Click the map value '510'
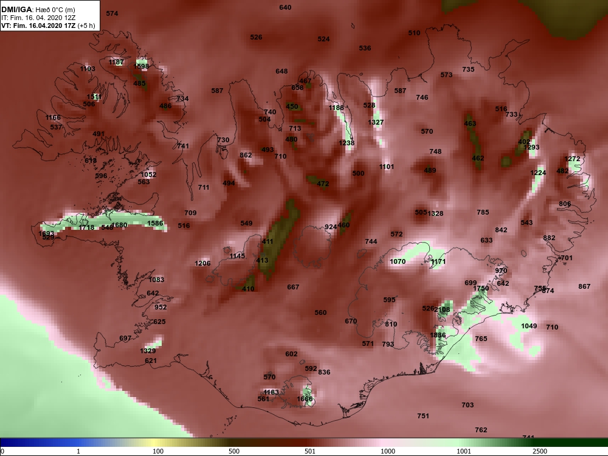 point(414,33)
